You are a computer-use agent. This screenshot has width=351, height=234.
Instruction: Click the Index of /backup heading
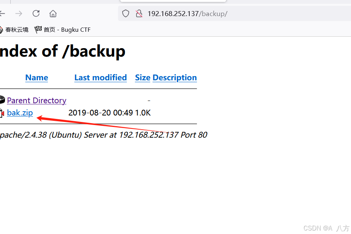(62, 51)
